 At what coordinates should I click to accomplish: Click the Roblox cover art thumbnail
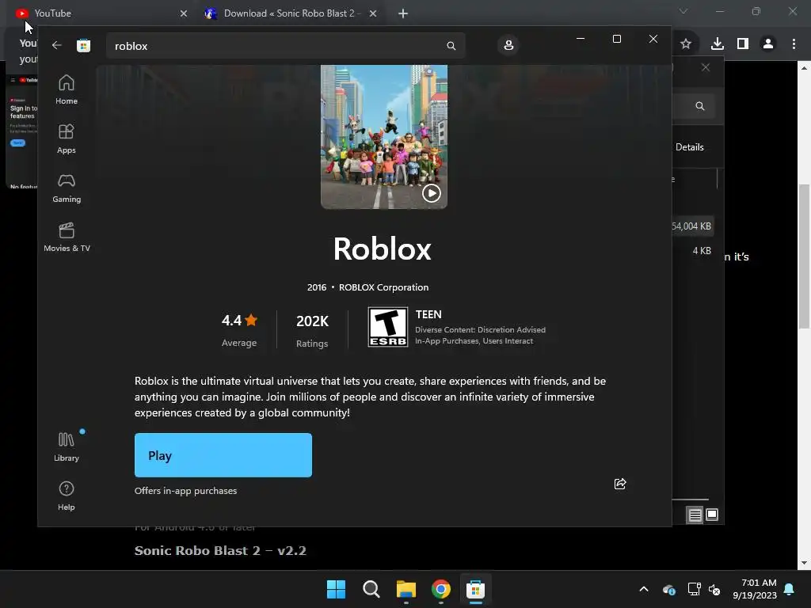(x=384, y=137)
